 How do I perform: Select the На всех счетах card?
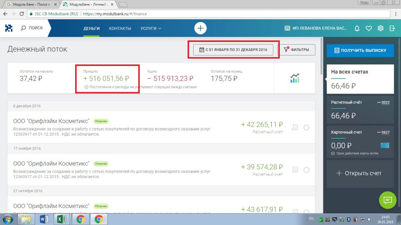tap(360, 79)
